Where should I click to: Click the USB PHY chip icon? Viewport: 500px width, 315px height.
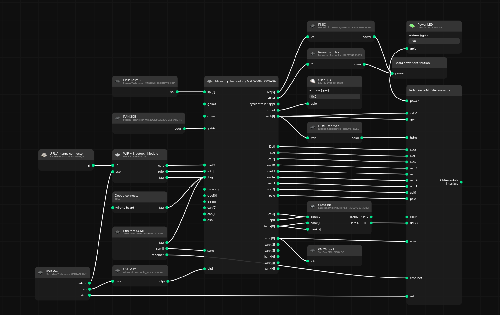(x=118, y=270)
